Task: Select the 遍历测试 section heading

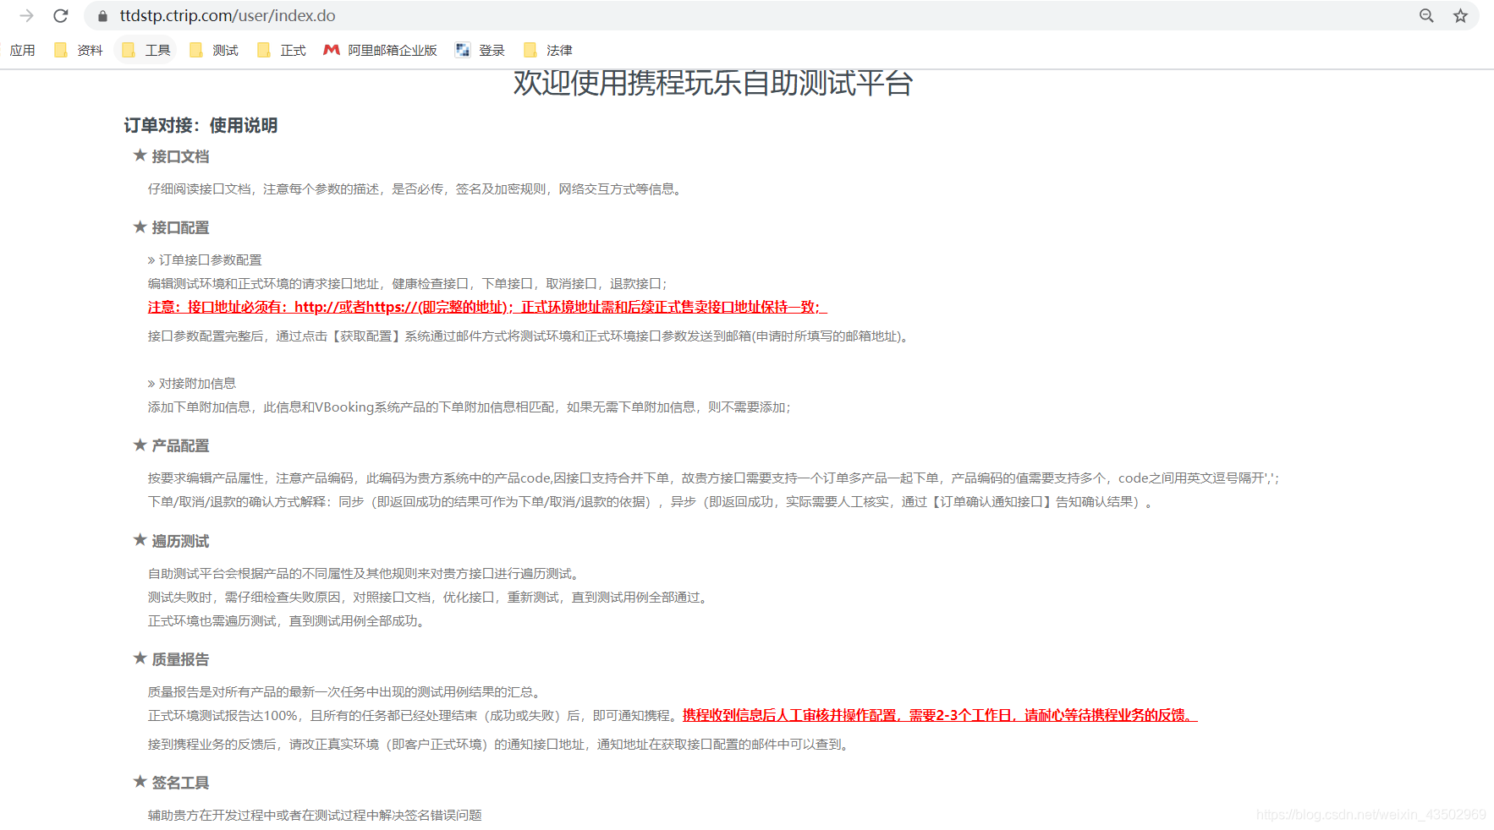Action: click(180, 541)
